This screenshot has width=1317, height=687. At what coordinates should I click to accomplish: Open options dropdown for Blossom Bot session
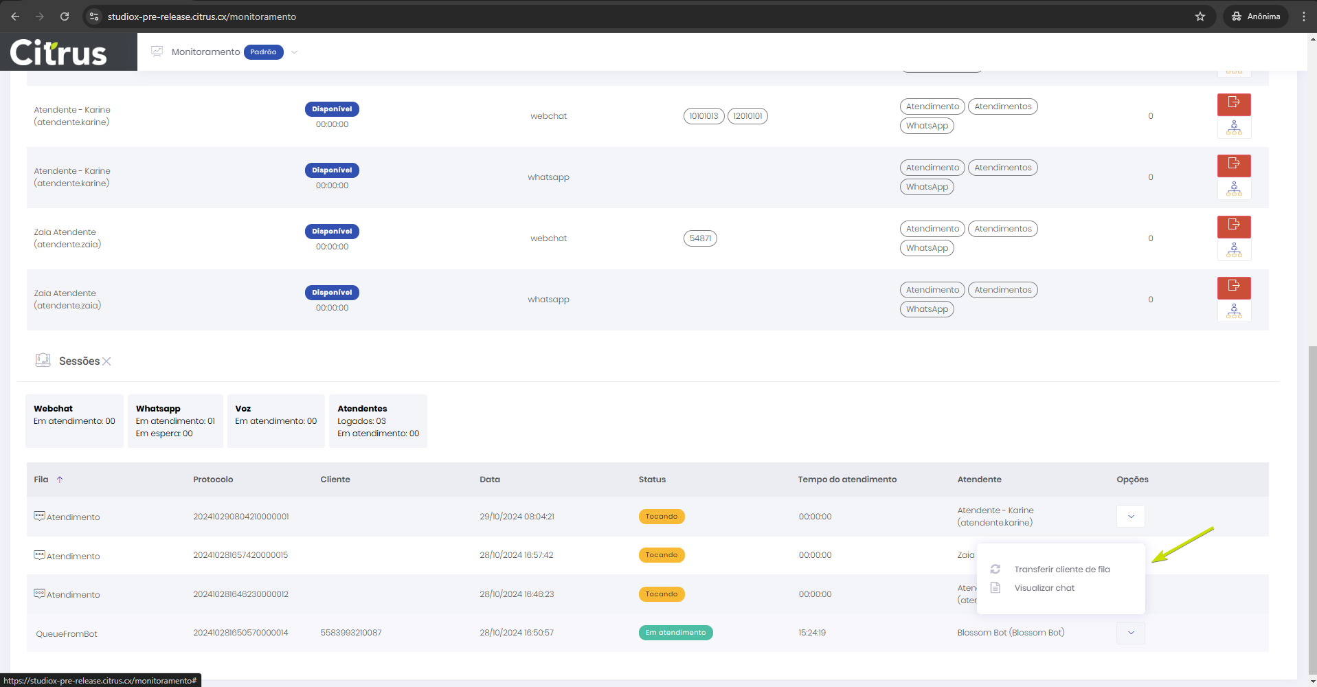pyautogui.click(x=1130, y=633)
